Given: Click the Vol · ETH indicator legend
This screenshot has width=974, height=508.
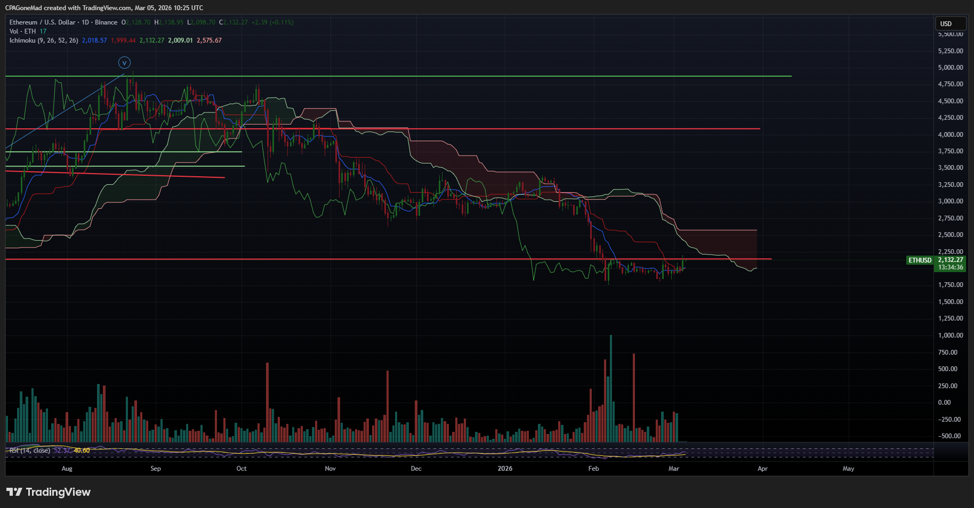Looking at the screenshot, I should pos(22,31).
